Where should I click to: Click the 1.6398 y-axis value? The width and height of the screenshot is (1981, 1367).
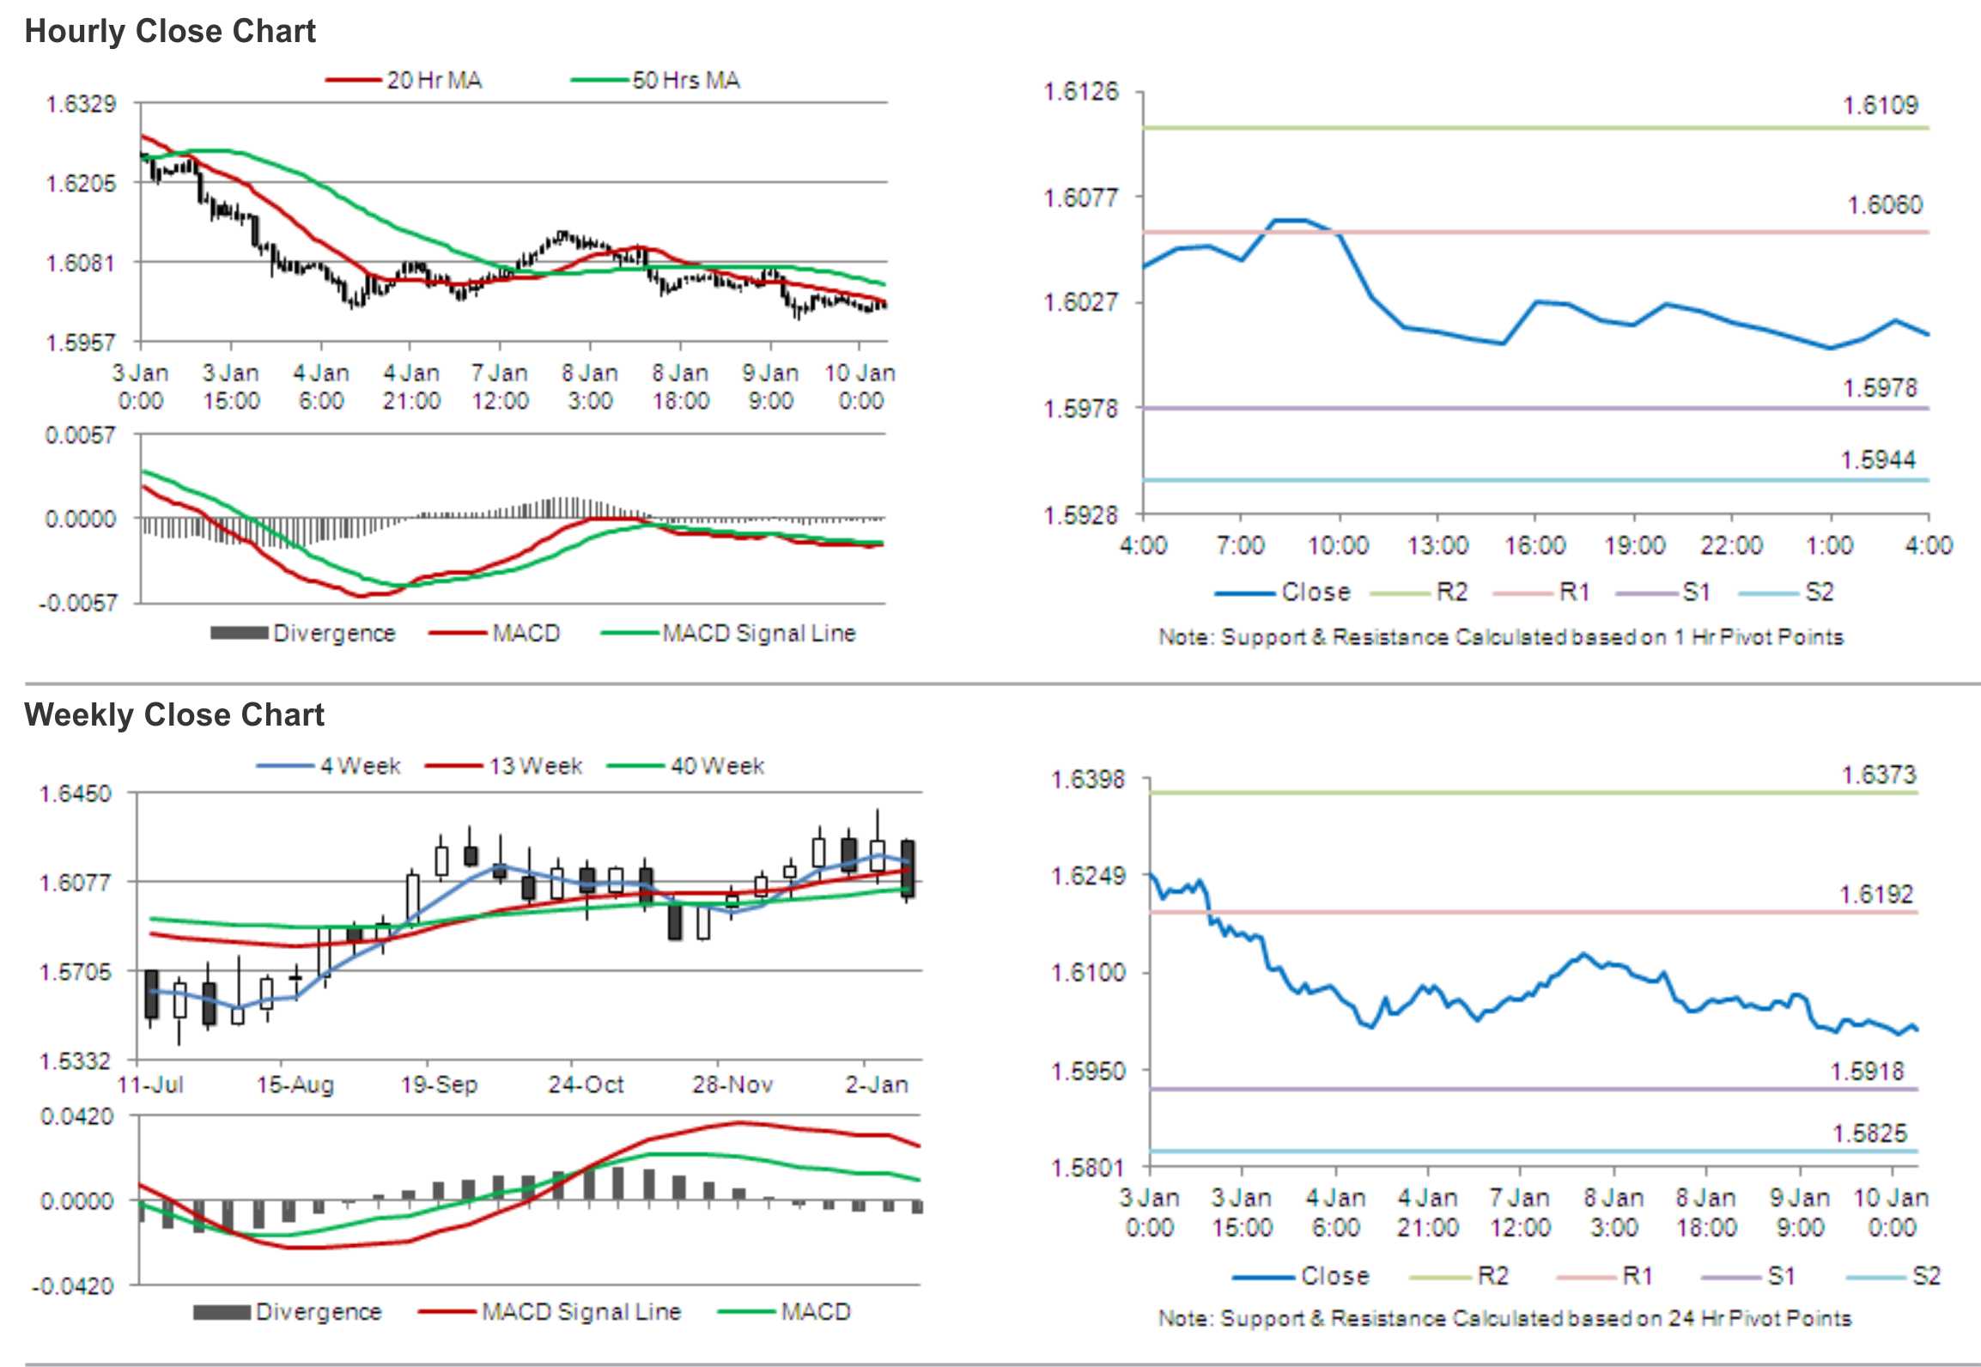[x=1088, y=780]
